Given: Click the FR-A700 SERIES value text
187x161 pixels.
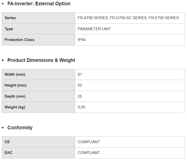Looking at the screenshot, I should click(x=92, y=18).
